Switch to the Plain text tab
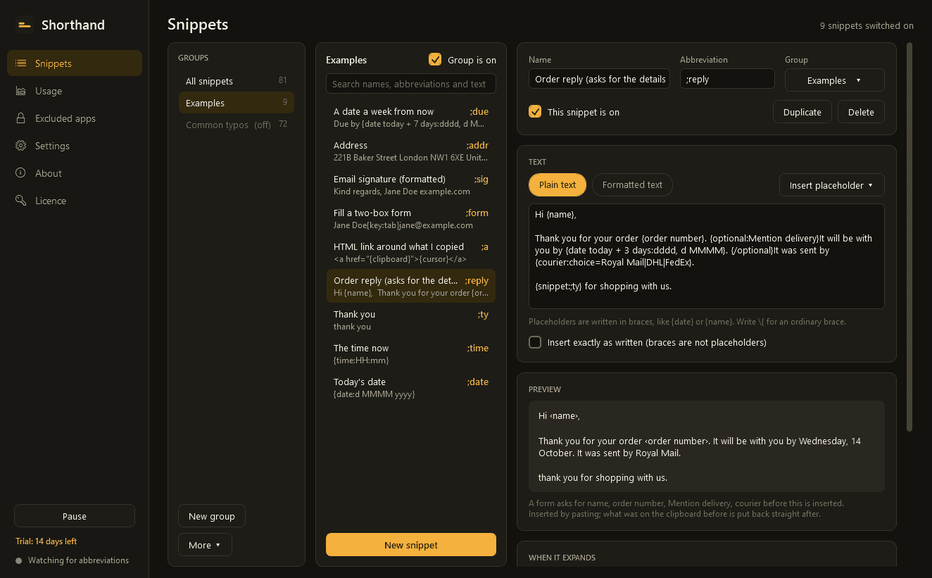 point(558,185)
